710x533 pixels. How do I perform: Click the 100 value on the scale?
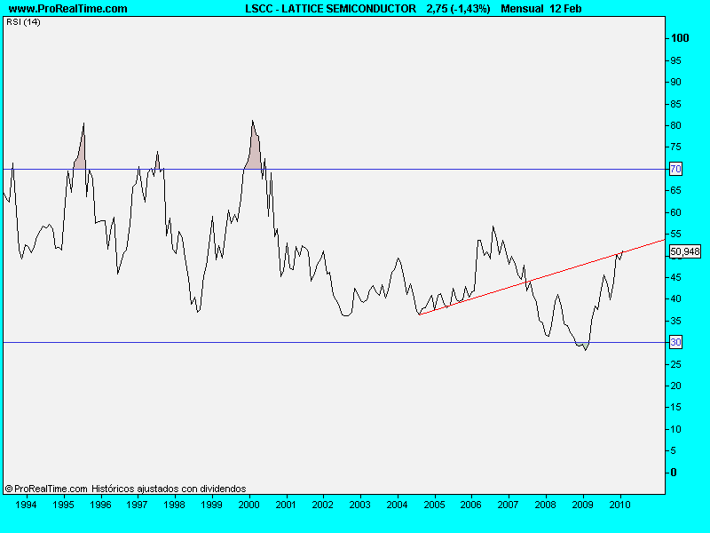(x=680, y=38)
